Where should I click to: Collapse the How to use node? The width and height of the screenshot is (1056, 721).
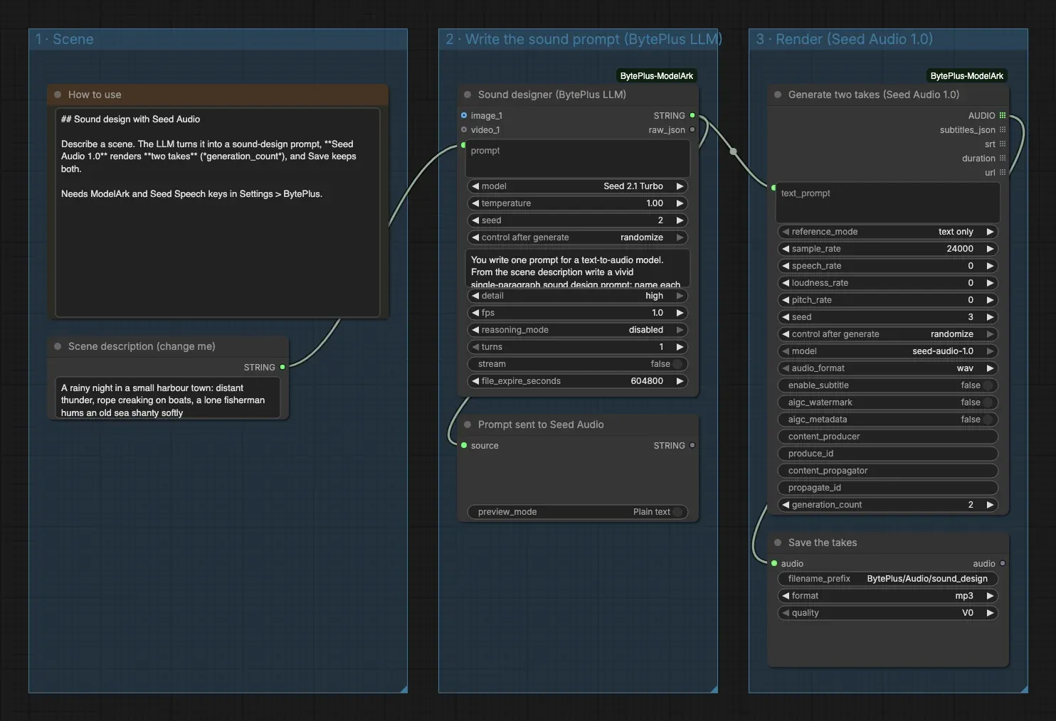(58, 95)
